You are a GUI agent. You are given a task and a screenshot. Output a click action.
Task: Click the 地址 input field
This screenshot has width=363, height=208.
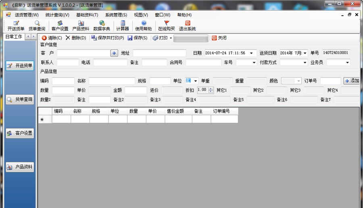click(159, 53)
